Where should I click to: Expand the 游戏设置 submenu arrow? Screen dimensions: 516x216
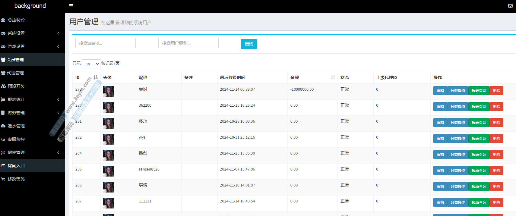pos(58,46)
